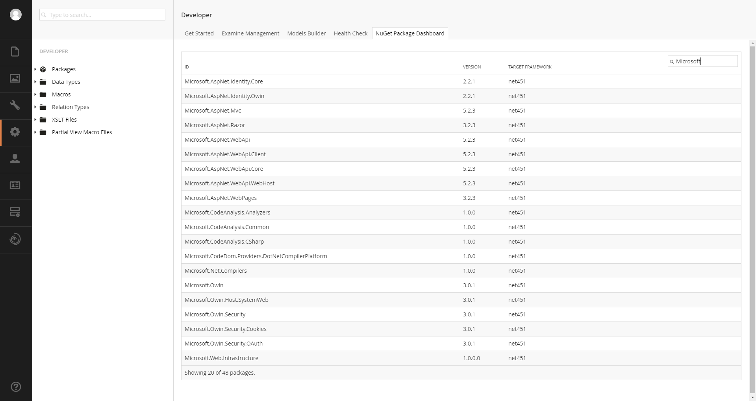Click Microsoft.CodeAnalysis.Analyzers package name
Viewport: 756px width, 401px height.
(227, 213)
